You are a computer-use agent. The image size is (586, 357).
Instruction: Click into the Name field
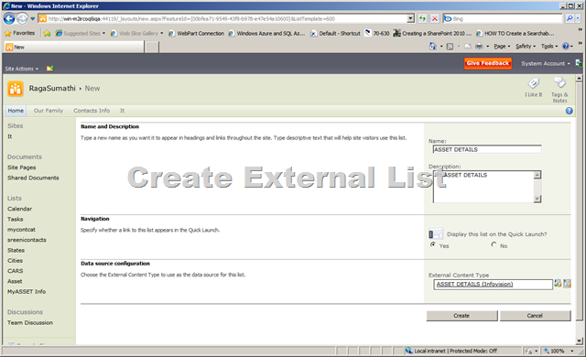coord(487,149)
